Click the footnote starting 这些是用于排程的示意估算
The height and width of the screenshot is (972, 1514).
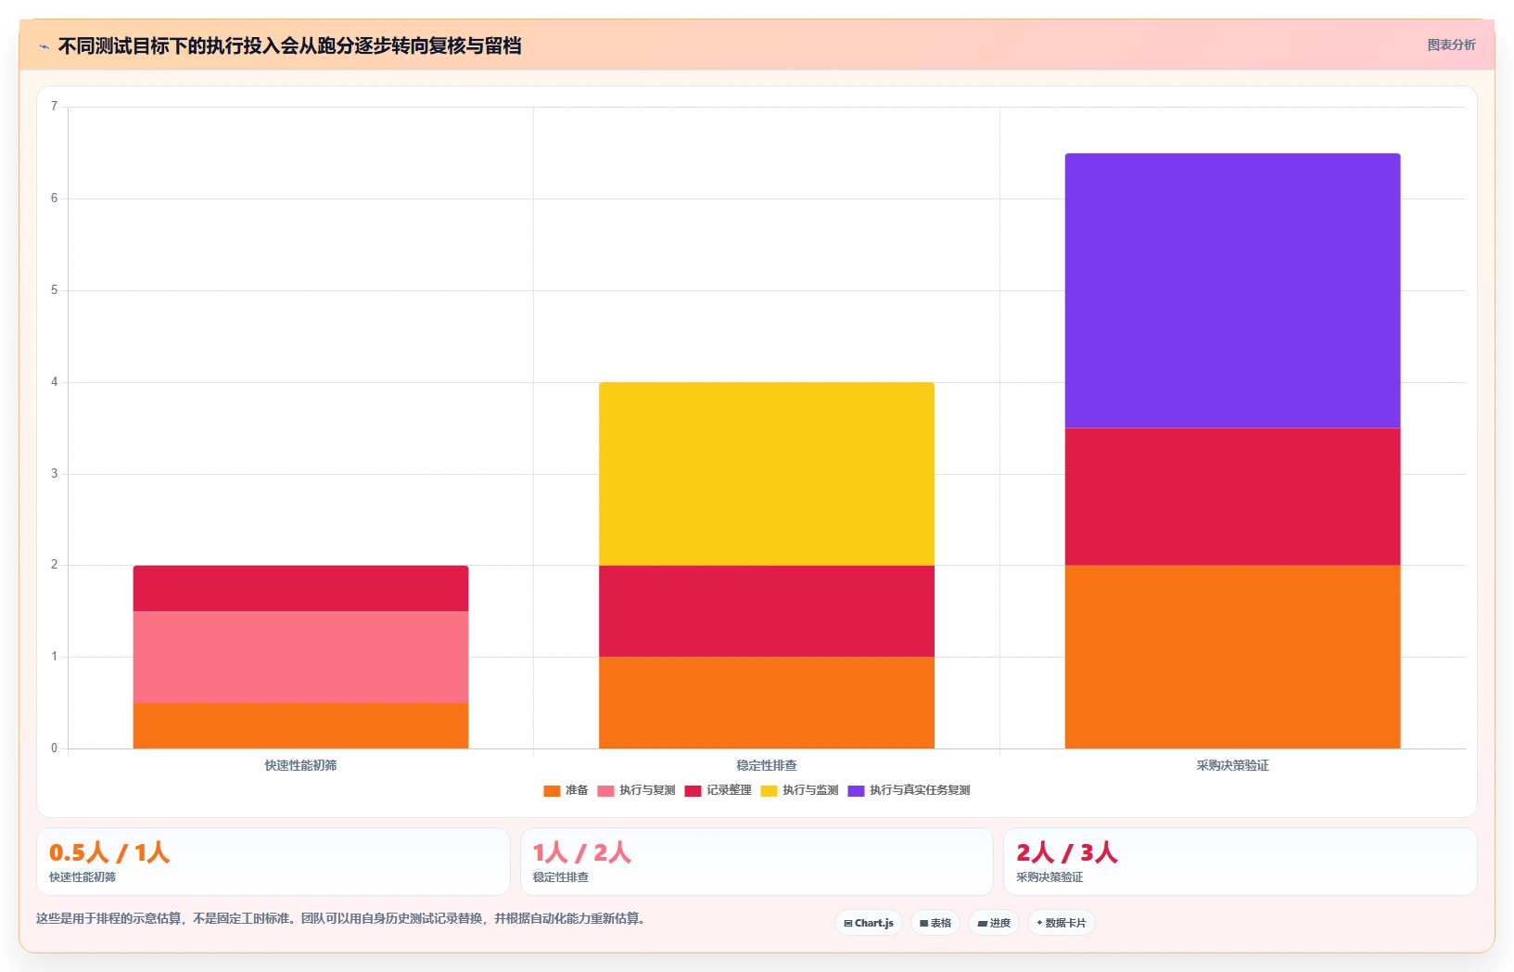pyautogui.click(x=341, y=918)
